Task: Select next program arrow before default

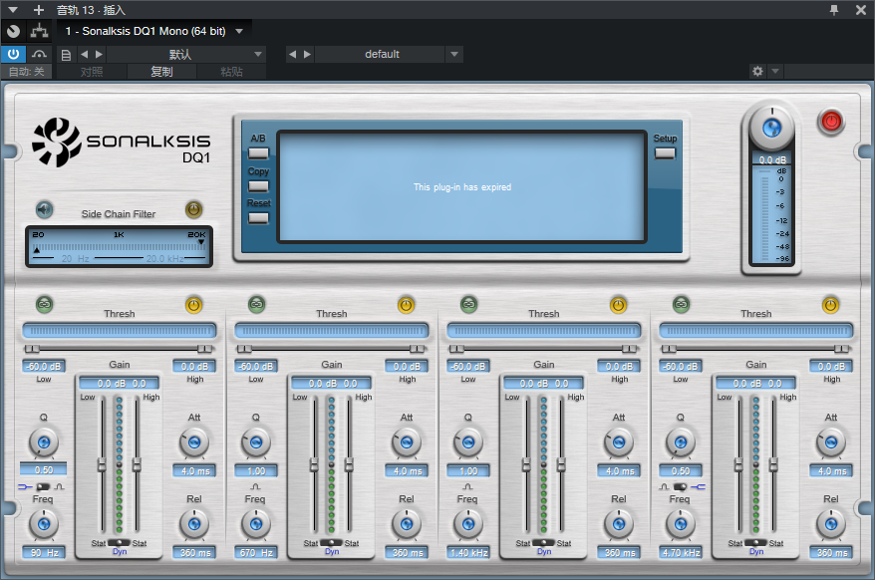Action: pyautogui.click(x=307, y=54)
